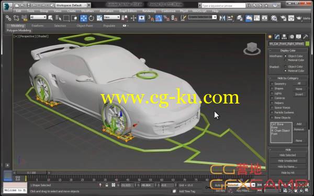Open the Modify command panel tab
Viewport: 314px width, 196px height.
pyautogui.click(x=277, y=37)
